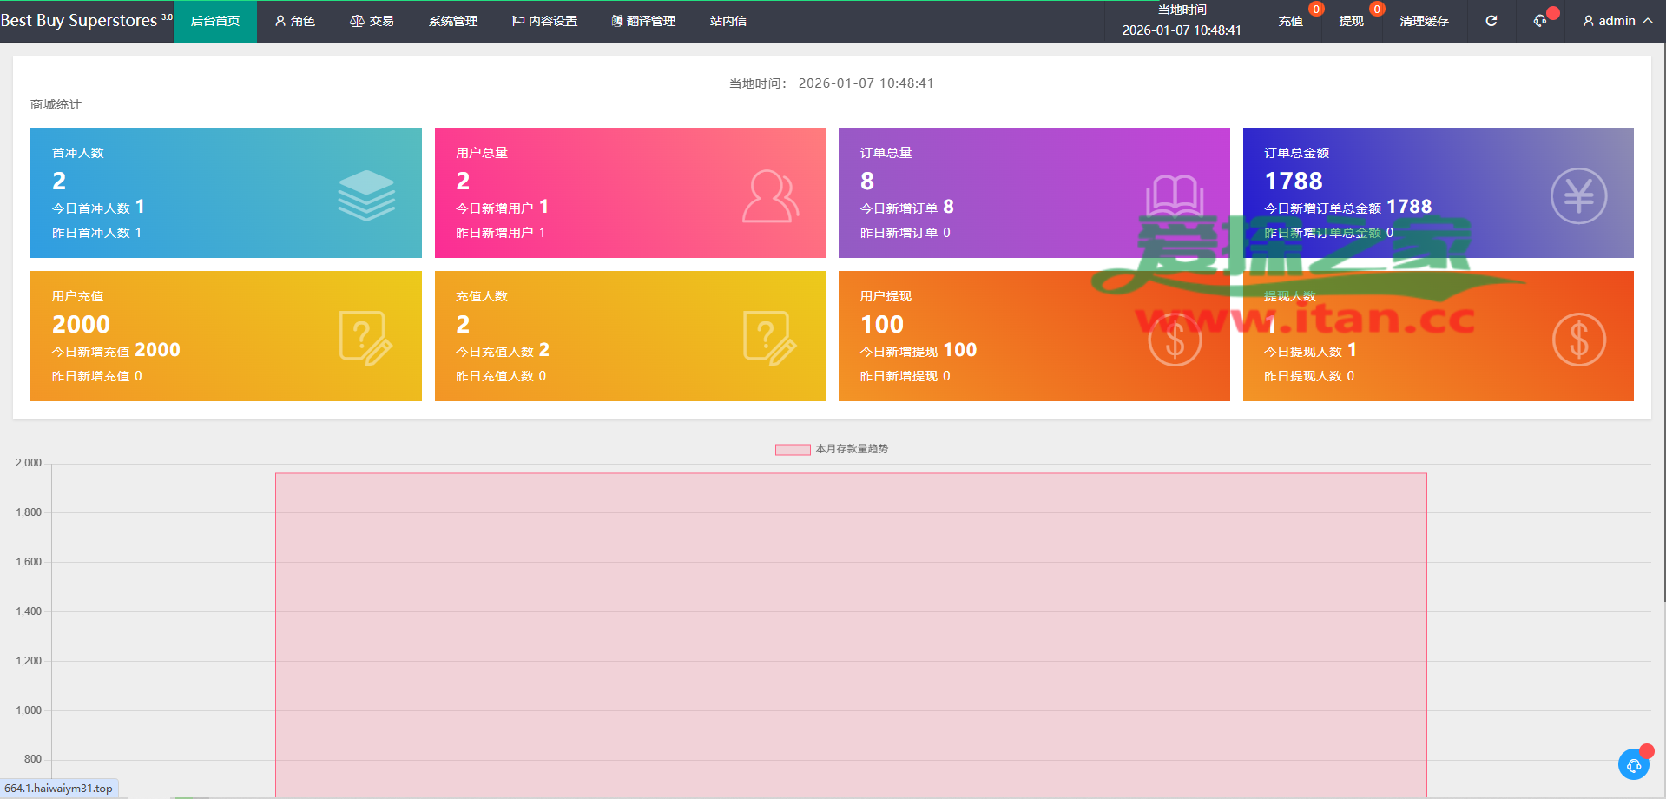Viewport: 1666px width, 799px height.
Task: Click the users icon on 用户总量 card
Action: coord(769,196)
